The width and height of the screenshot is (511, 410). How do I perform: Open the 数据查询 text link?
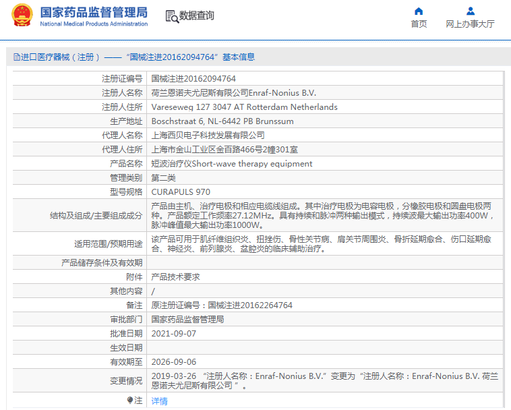click(197, 16)
